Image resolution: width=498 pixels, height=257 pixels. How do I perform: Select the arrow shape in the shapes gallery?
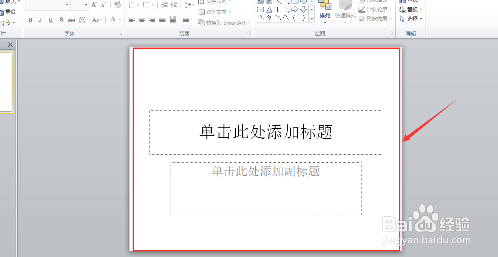(x=294, y=9)
